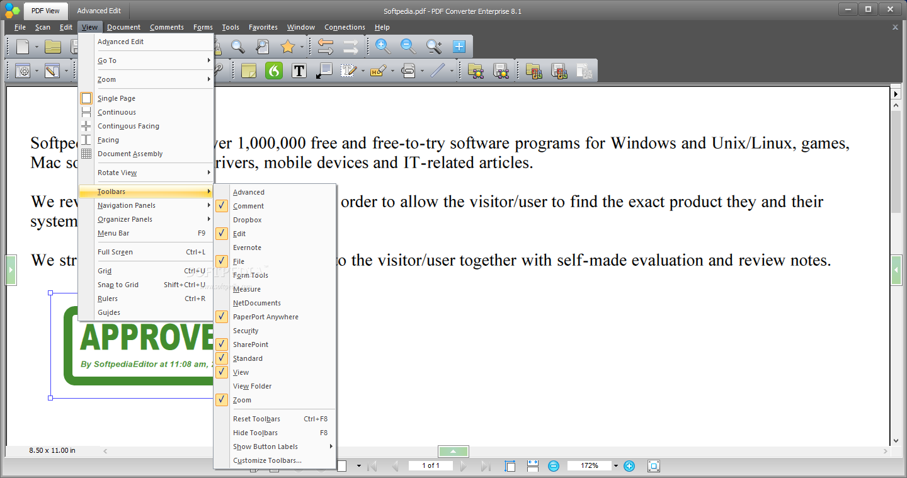This screenshot has width=907, height=478.
Task: Click the Search magnifier icon
Action: (x=237, y=47)
